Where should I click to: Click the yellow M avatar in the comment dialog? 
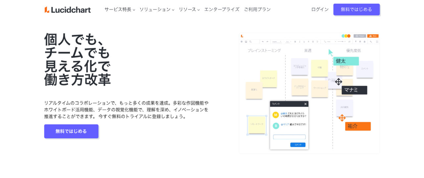click(276, 115)
